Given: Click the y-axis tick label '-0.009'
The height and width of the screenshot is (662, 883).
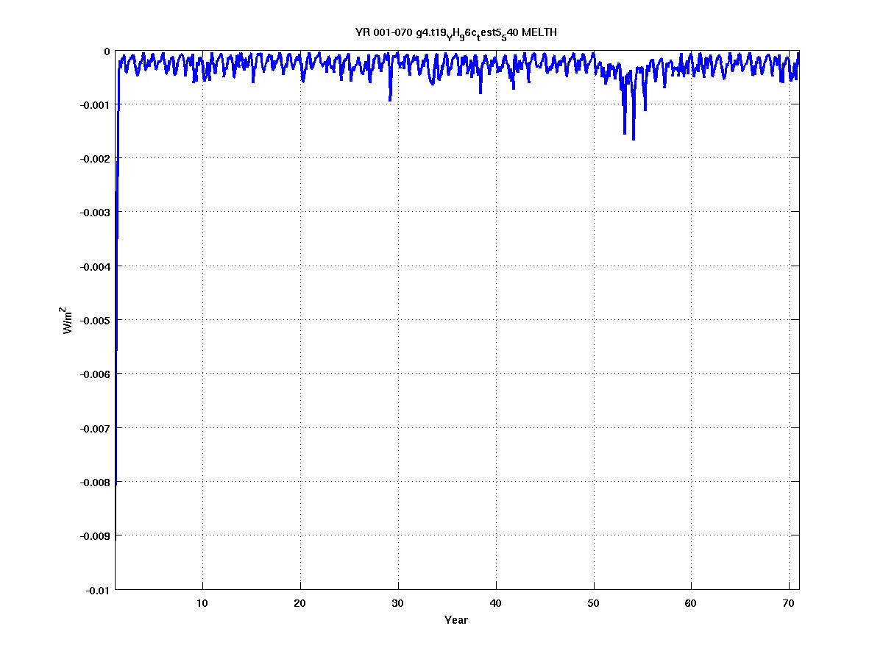Looking at the screenshot, I should [96, 536].
